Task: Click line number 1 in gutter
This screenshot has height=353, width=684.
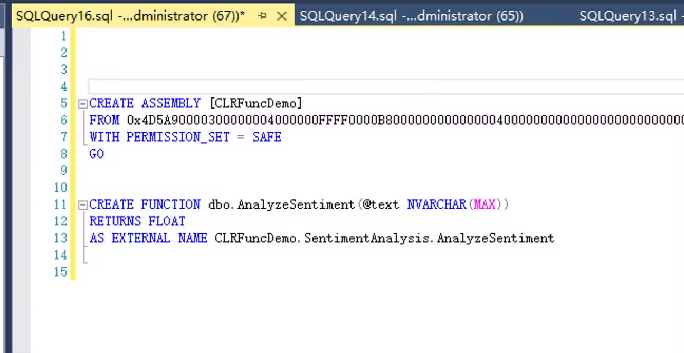Action: tap(64, 36)
